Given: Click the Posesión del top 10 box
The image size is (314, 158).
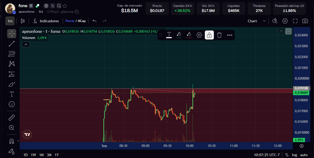Looking at the screenshot, I should point(289,8).
